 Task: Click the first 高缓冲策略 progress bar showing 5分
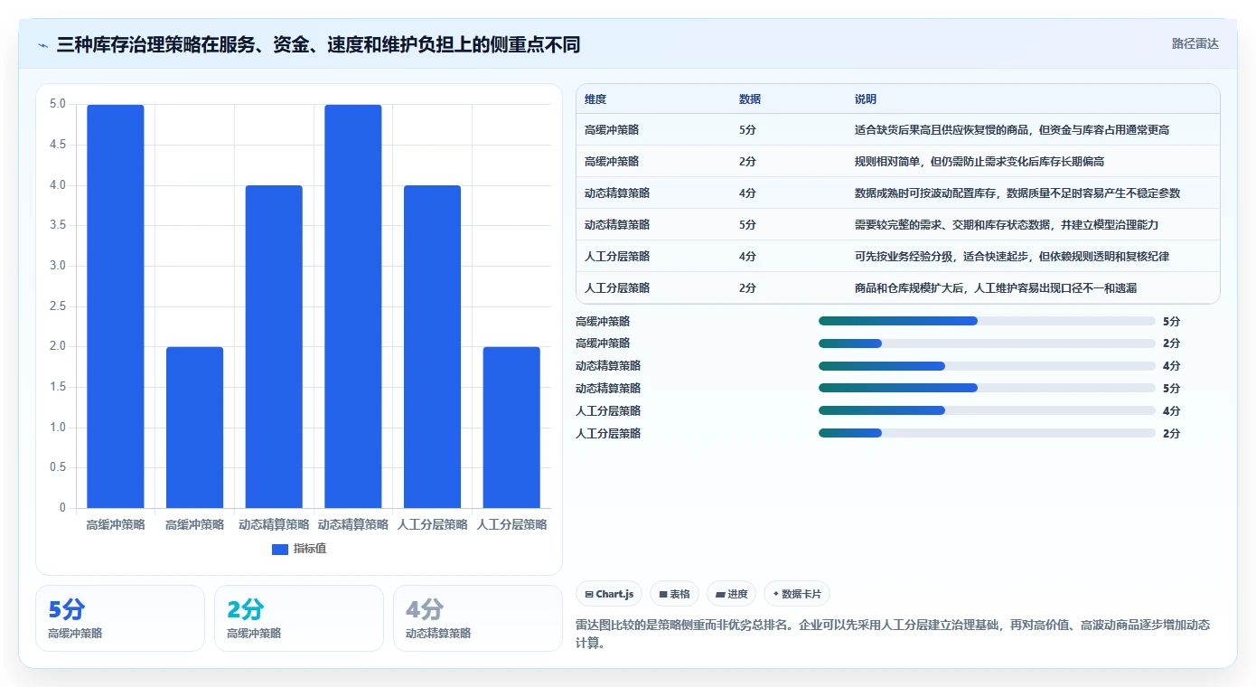987,321
